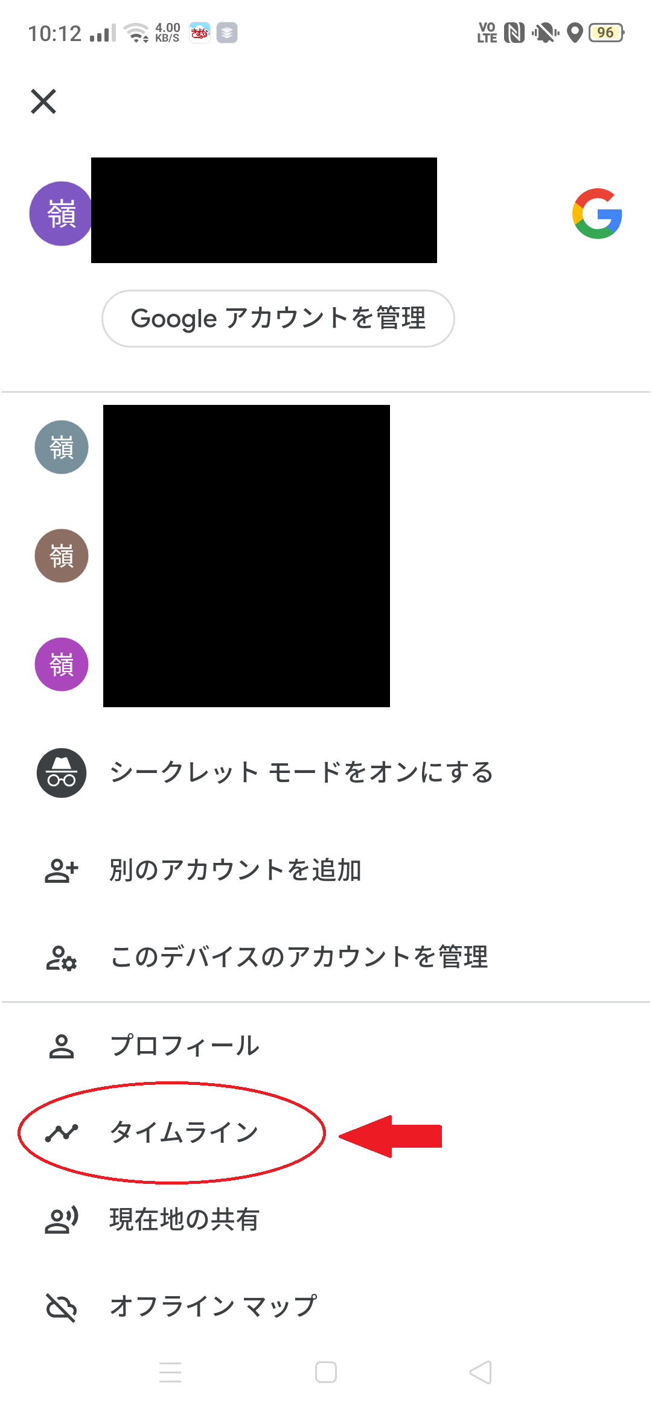Tap the crossed-out cloud offline icon
Screen dimensions: 652x1412
pos(62,1307)
